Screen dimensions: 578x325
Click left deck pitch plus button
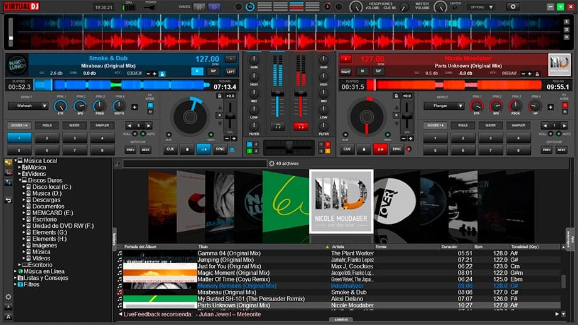234,139
